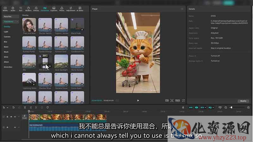Open the Captions panel
The image size is (253, 142).
pos(54,9)
